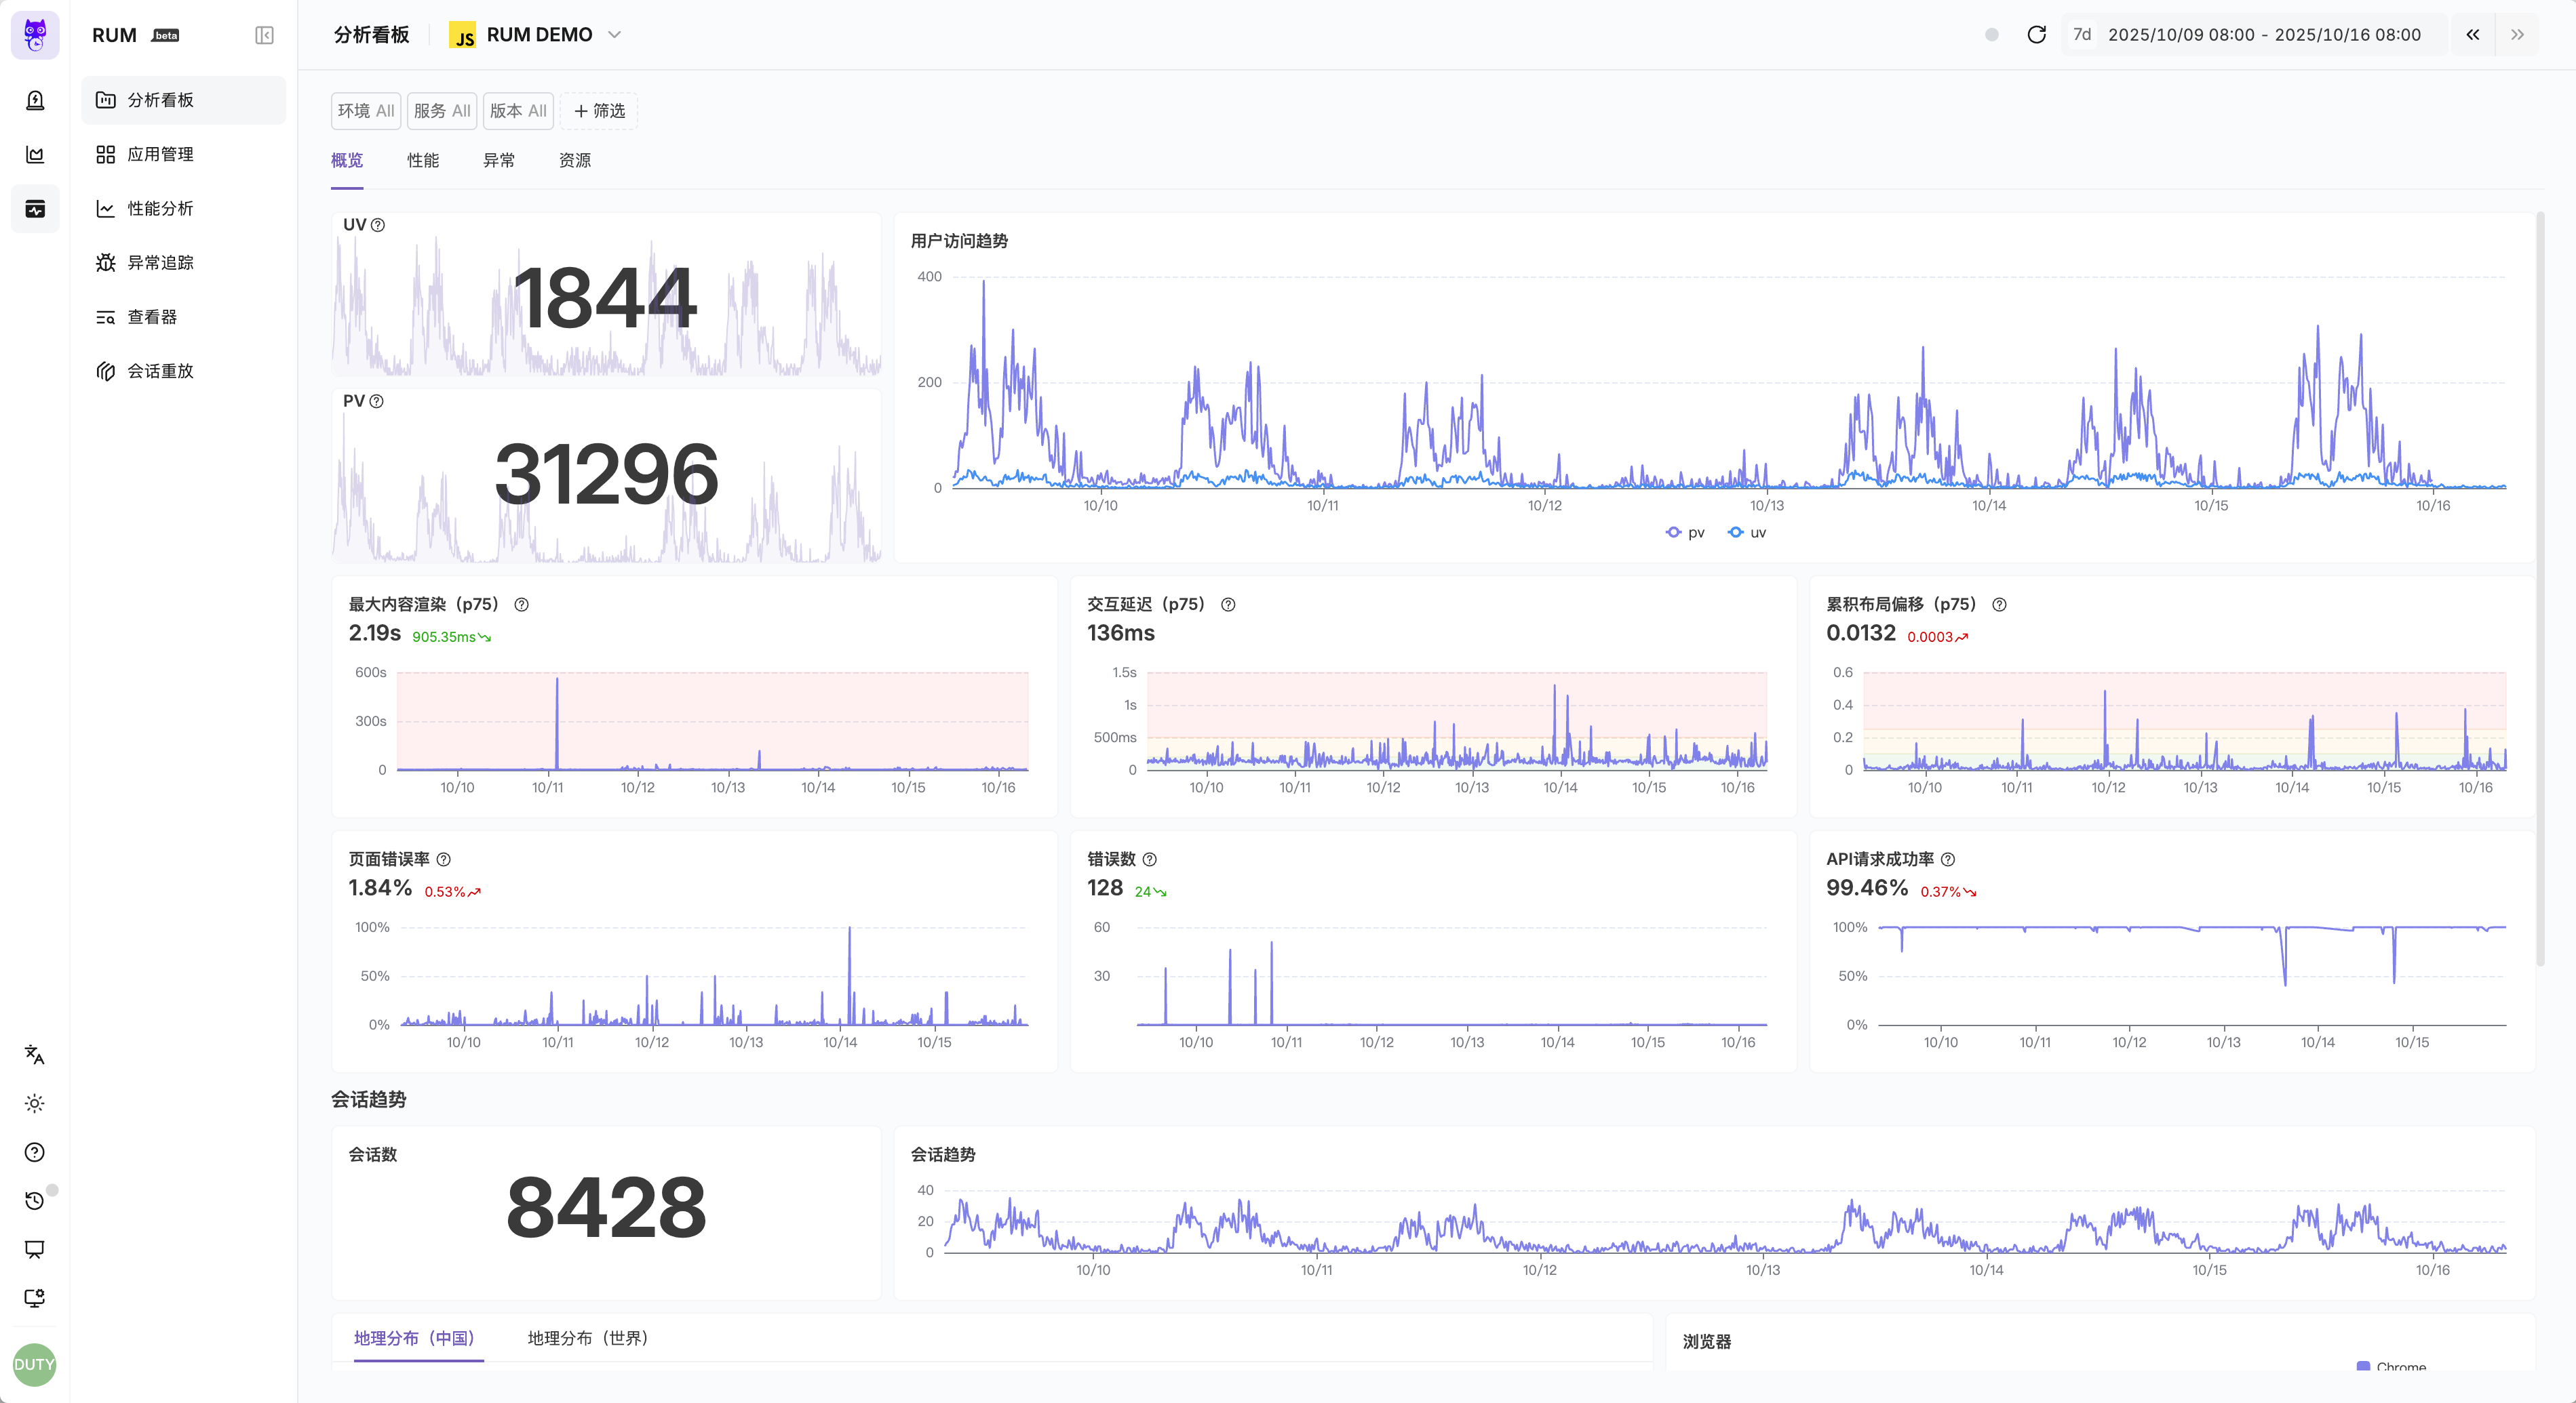Screen dimensions: 2576x1403
Task: Click the + 筛选 add filter button
Action: [599, 111]
